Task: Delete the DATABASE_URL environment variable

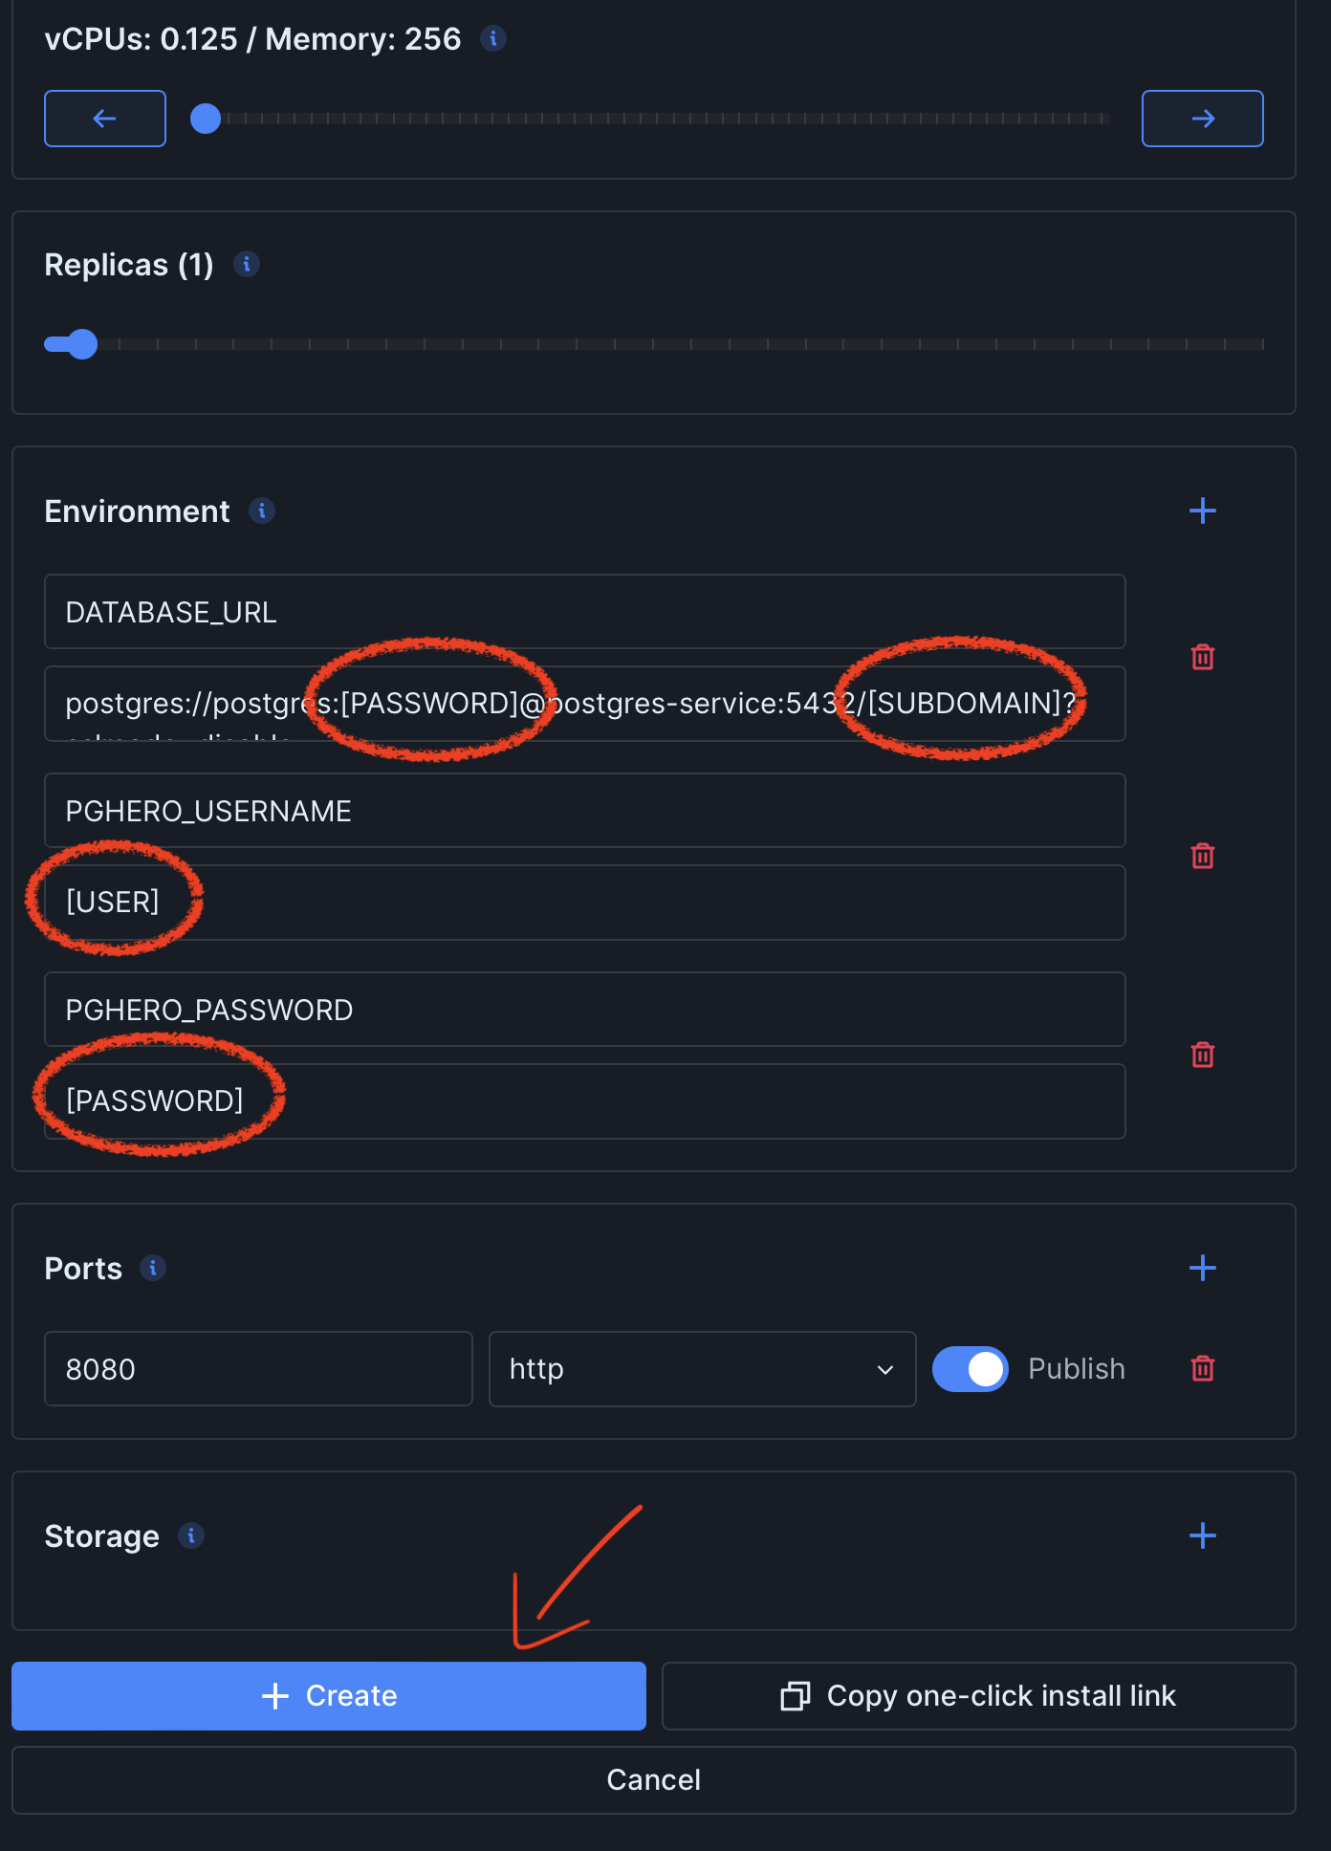Action: (x=1202, y=658)
